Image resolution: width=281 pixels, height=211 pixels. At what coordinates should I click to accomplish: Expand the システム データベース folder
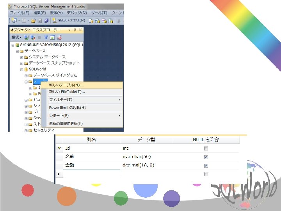pyautogui.click(x=21, y=57)
